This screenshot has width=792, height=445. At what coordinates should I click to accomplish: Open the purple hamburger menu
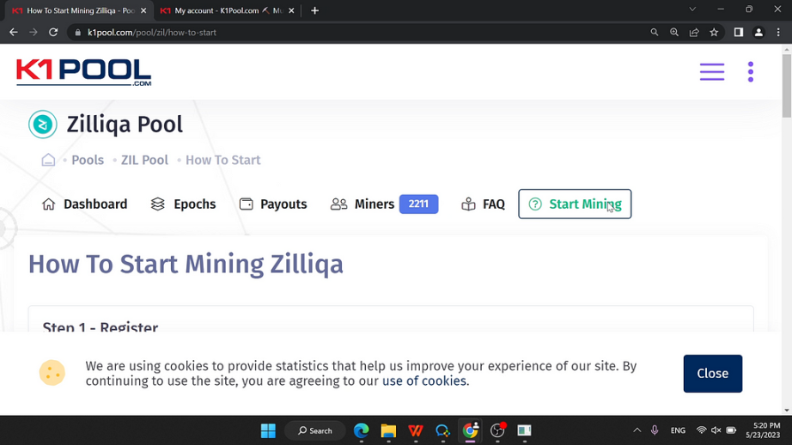712,71
